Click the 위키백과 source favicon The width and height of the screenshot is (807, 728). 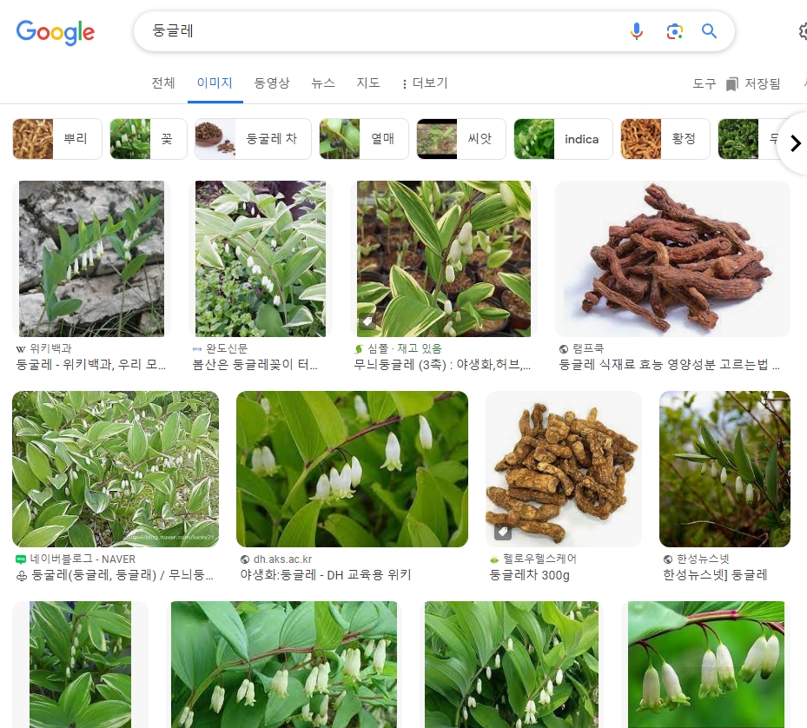pos(21,348)
